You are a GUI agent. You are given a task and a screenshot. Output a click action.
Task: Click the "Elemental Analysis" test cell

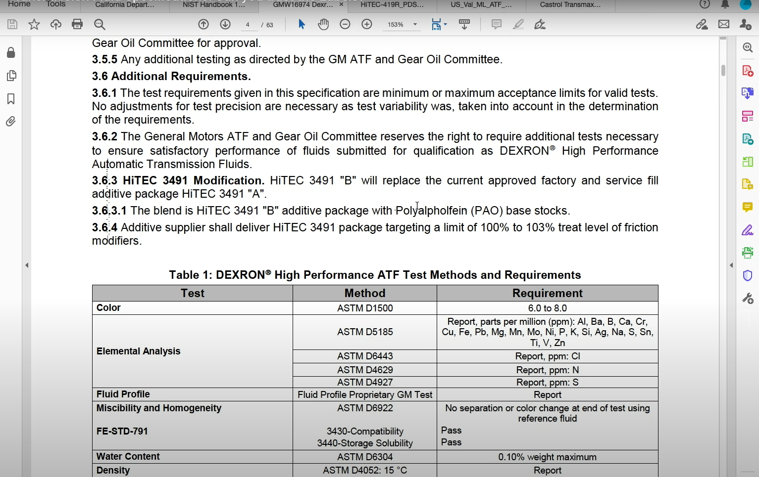coord(193,351)
